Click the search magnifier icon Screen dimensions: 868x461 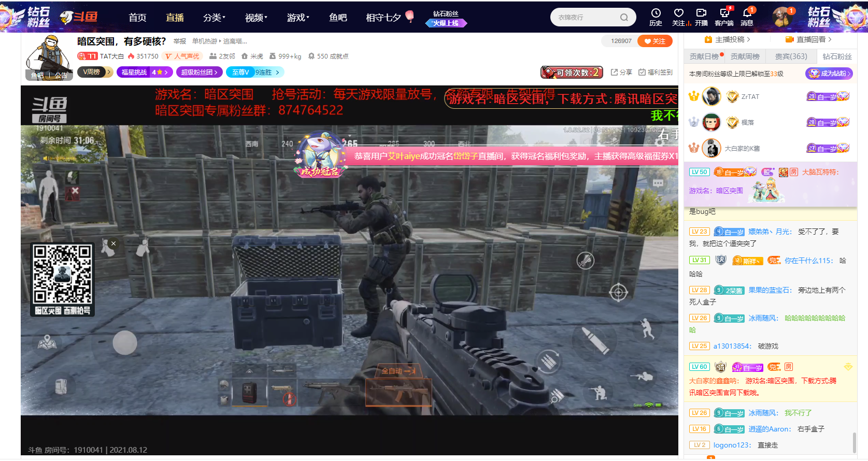624,18
